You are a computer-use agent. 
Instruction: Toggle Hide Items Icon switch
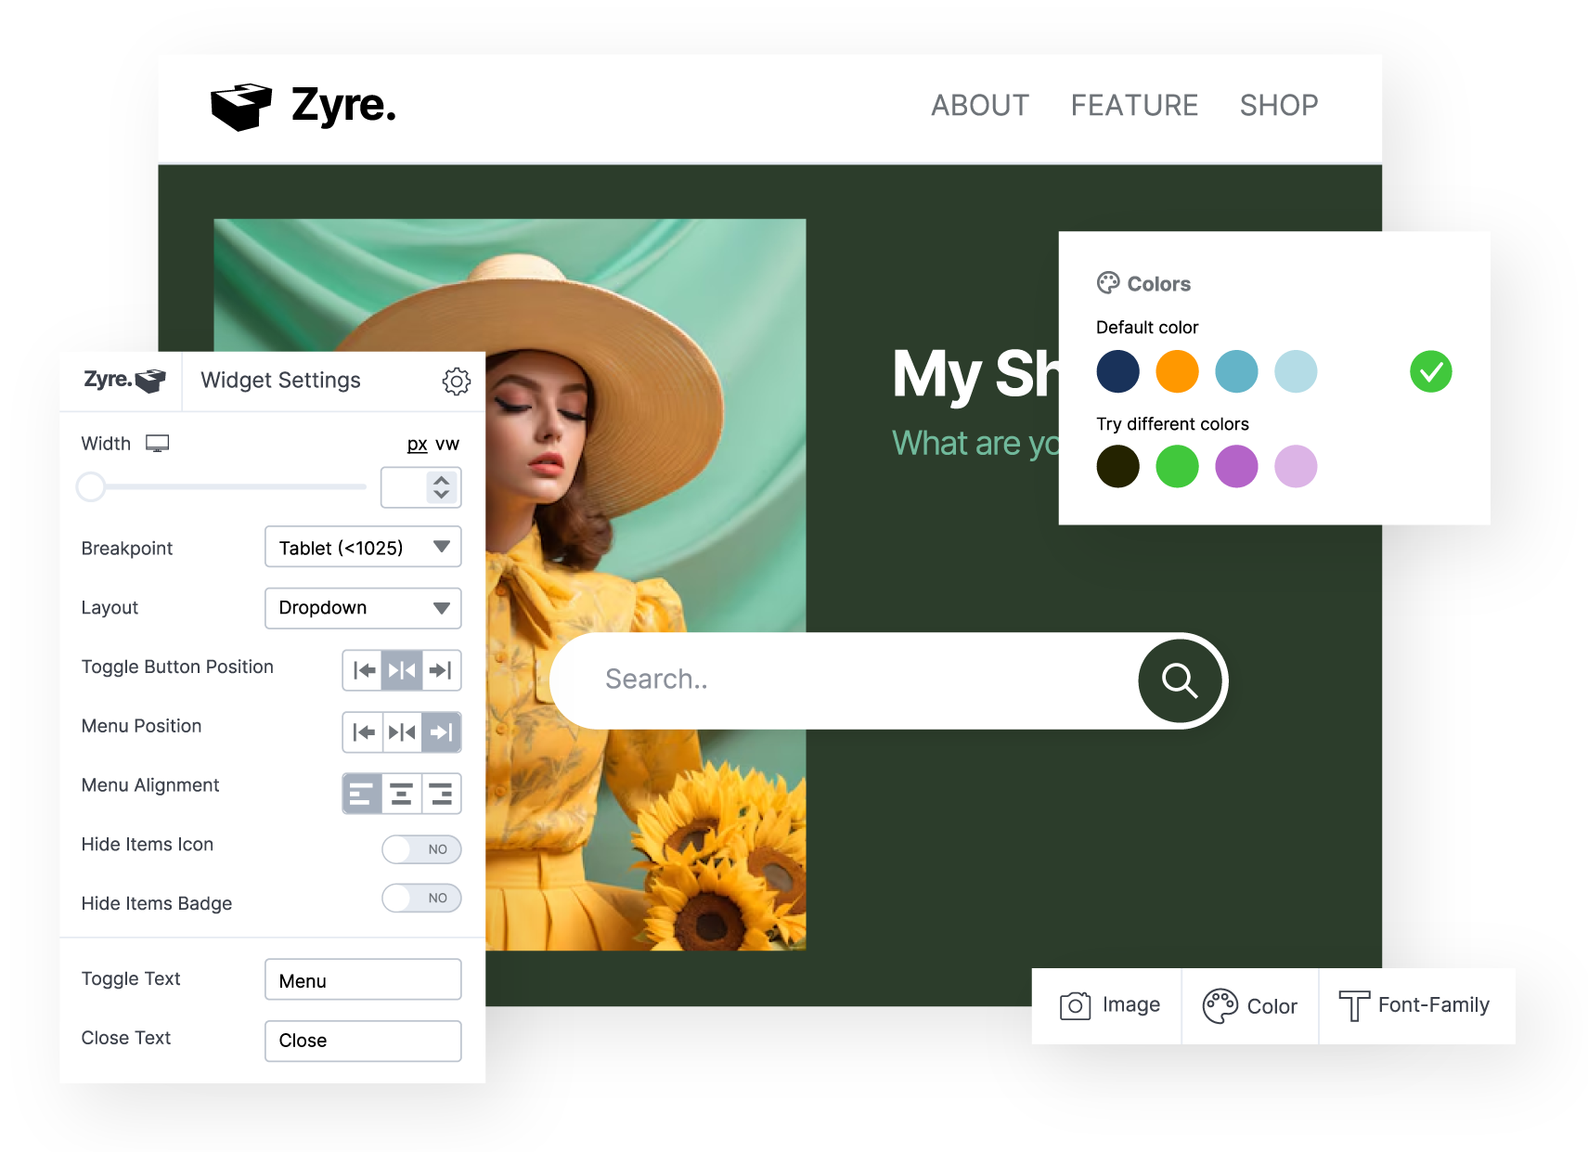coord(421,849)
